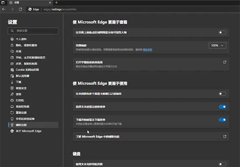Click the 下载 download arrow icon
This screenshot has height=167, width=240.
[12, 82]
